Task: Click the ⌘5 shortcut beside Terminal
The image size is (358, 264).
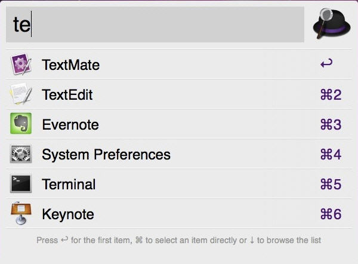Action: tap(331, 185)
